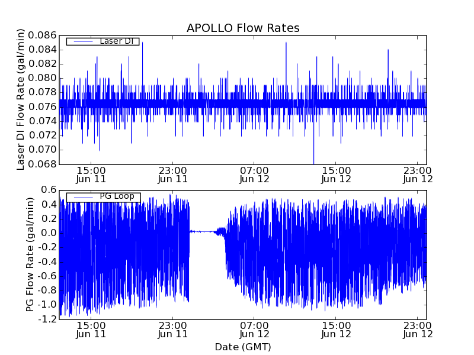This screenshot has height=355, width=474.
Task: Click the 0.6 tick on PG Flow axis
Action: point(49,190)
